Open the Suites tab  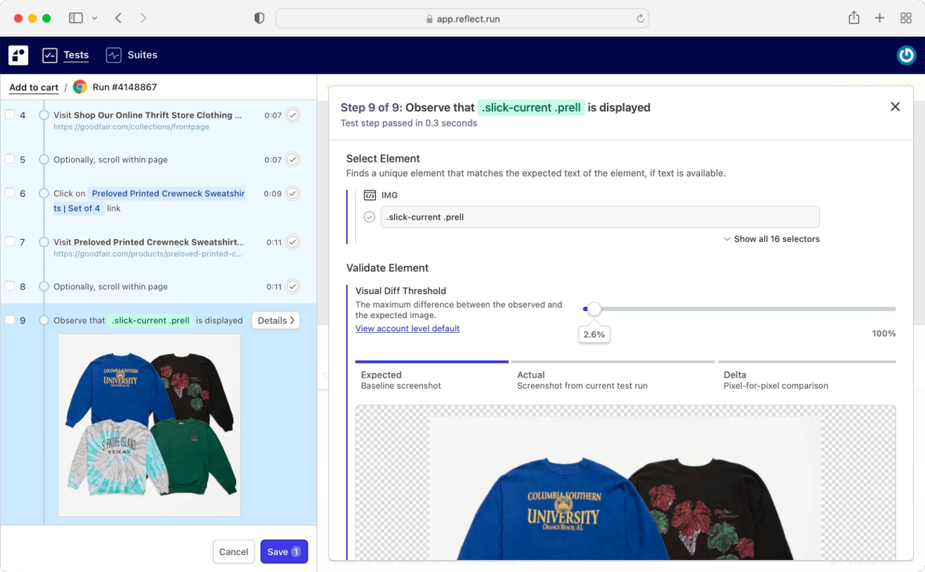pos(132,55)
